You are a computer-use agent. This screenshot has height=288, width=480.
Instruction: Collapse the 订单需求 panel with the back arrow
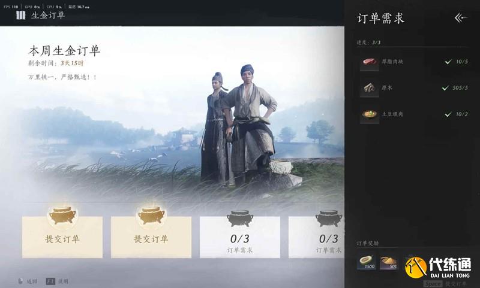click(461, 18)
